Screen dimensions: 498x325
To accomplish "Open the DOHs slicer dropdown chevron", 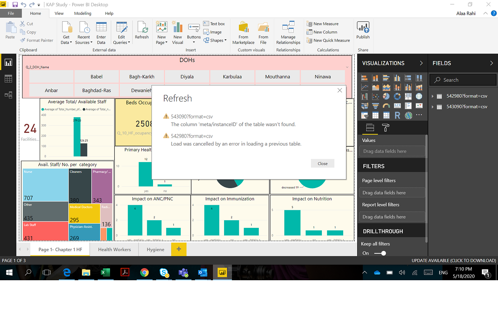I will click(x=347, y=67).
